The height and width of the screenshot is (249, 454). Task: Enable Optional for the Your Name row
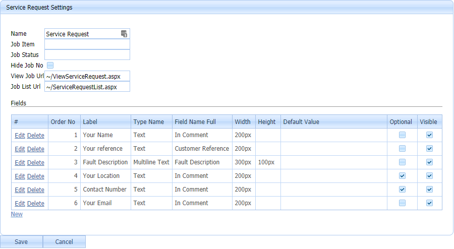pos(402,135)
